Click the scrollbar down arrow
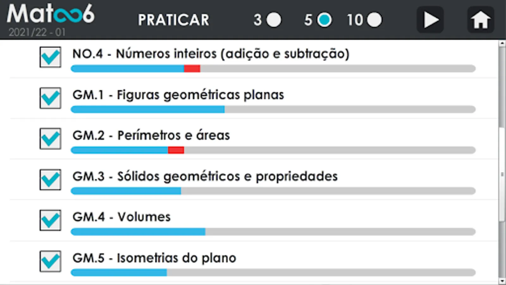The height and width of the screenshot is (285, 506). 502,281
